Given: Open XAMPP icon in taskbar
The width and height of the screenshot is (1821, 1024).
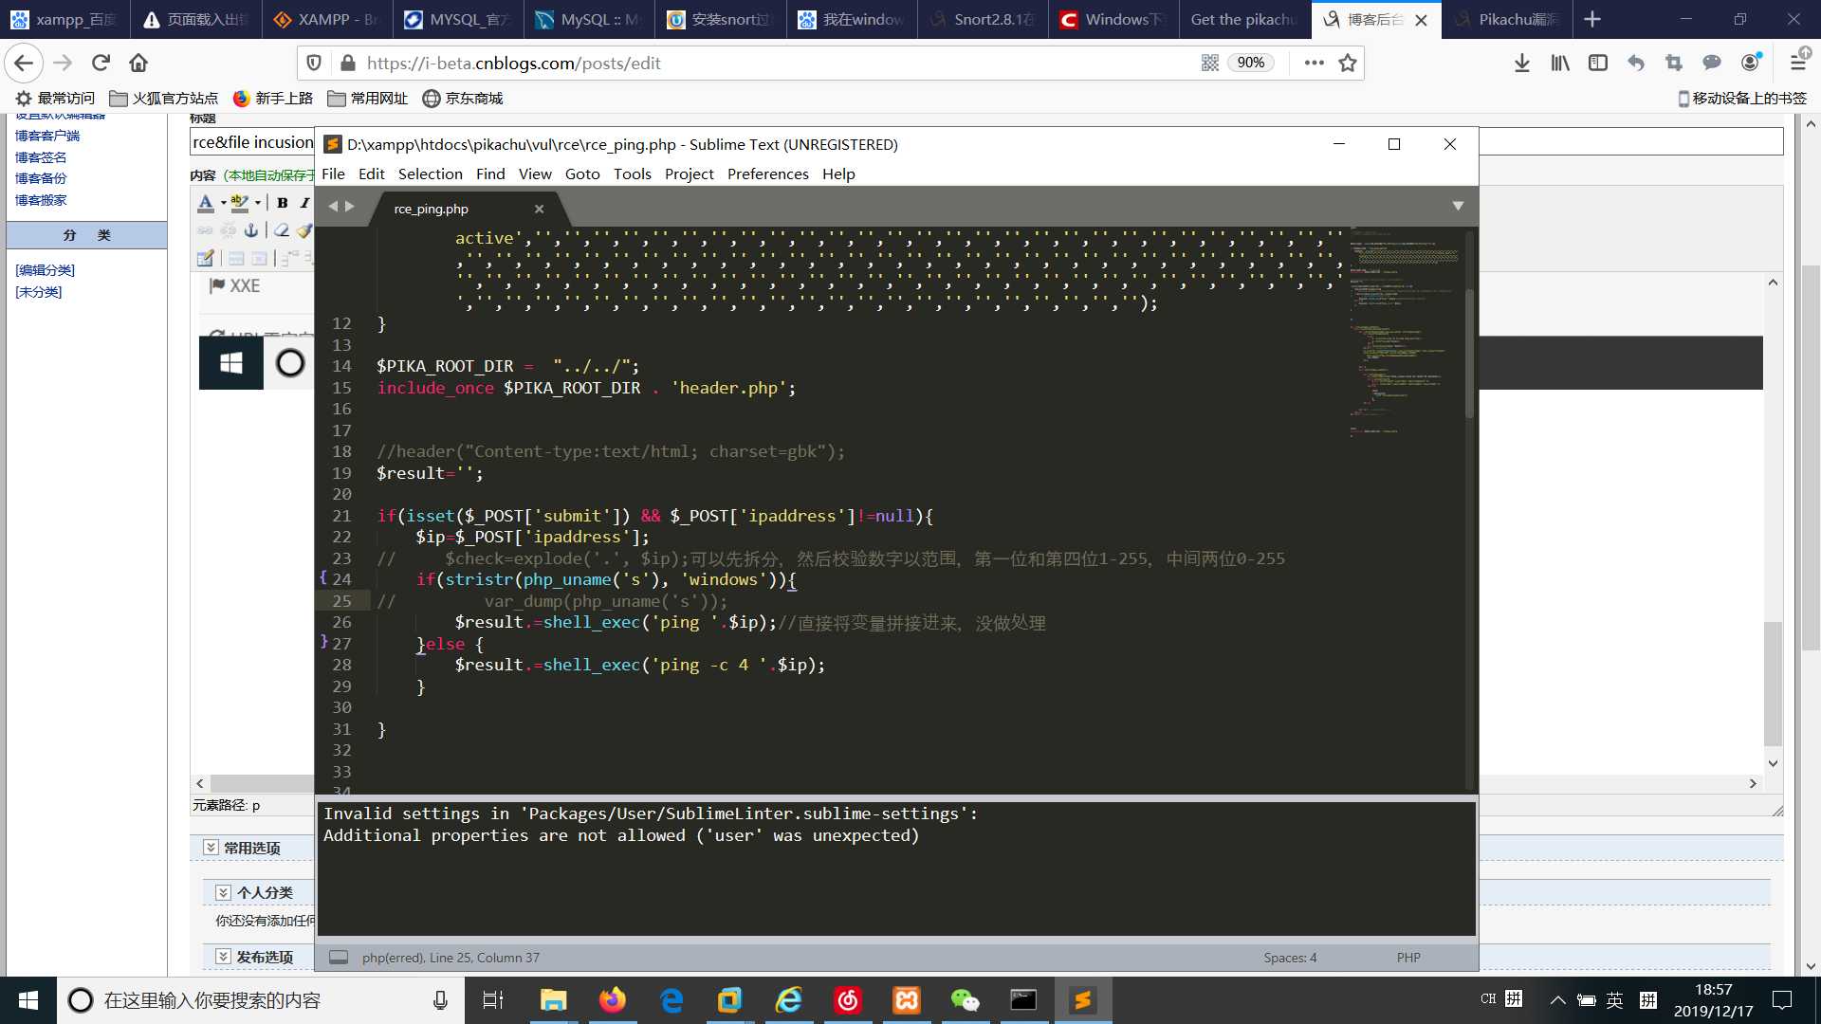Looking at the screenshot, I should tap(907, 1000).
